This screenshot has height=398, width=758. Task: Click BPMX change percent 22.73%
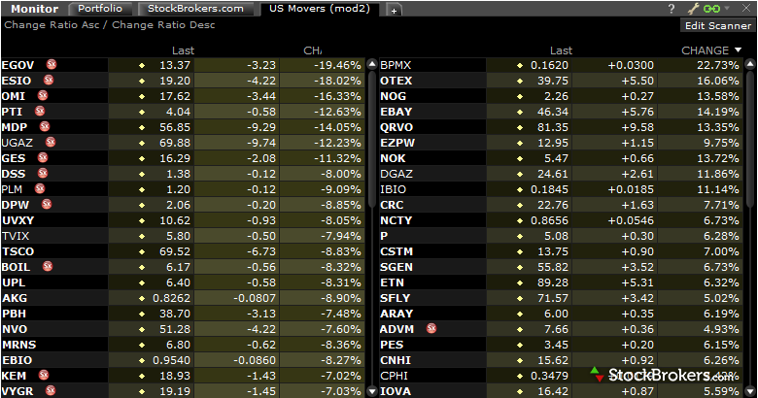pos(718,65)
